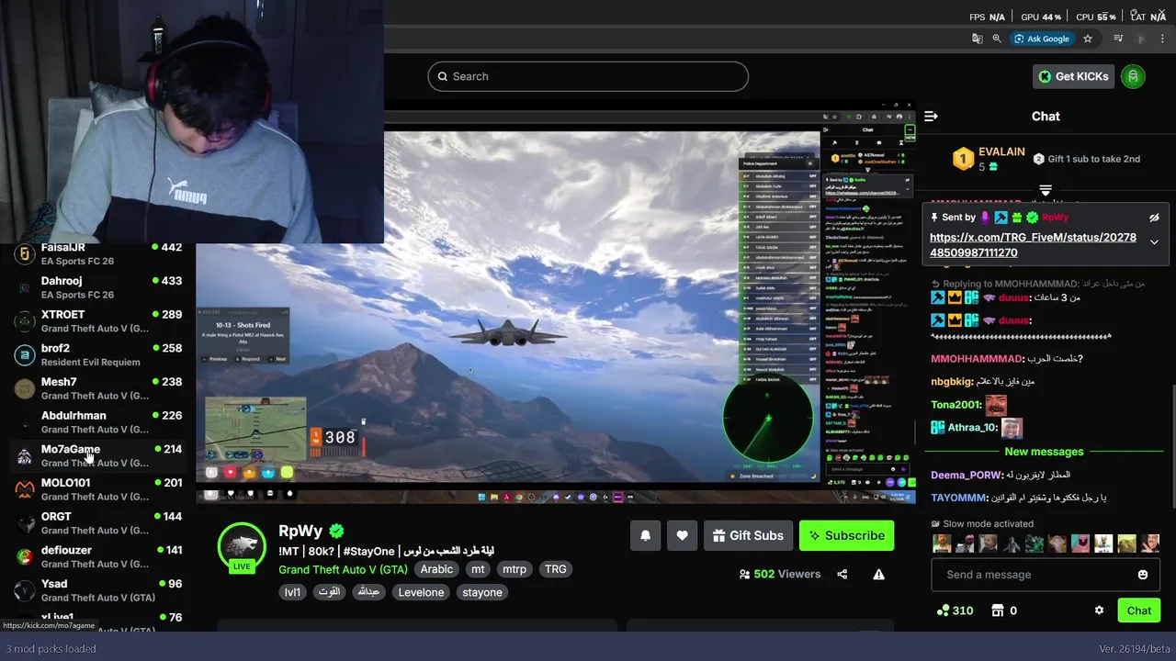This screenshot has height=661, width=1176.
Task: Hide the pinned message via eye-slash icon
Action: point(1154,218)
